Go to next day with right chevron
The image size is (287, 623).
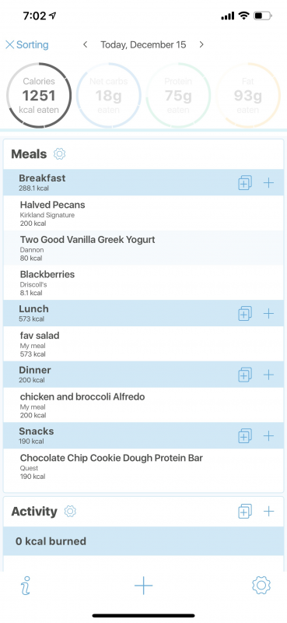point(201,44)
